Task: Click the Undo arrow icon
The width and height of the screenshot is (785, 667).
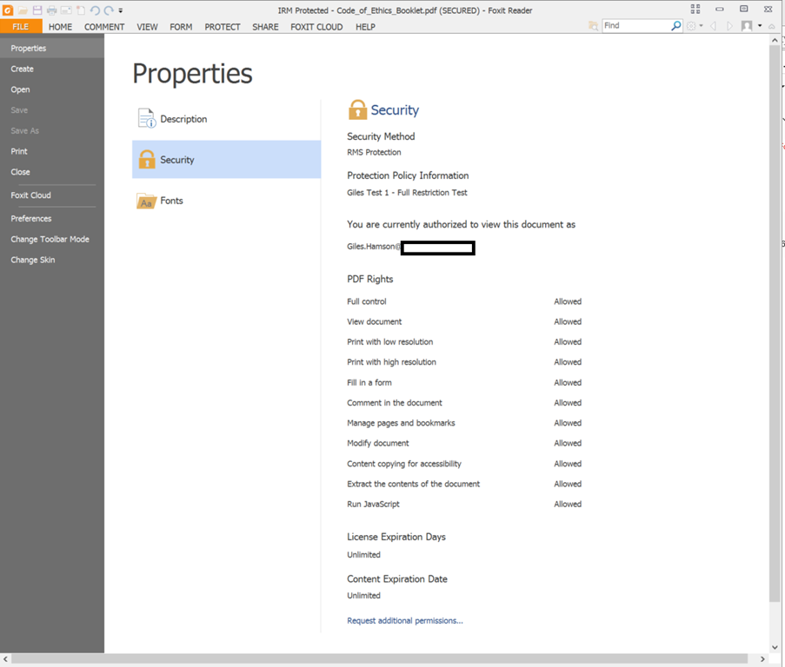Action: click(x=94, y=10)
